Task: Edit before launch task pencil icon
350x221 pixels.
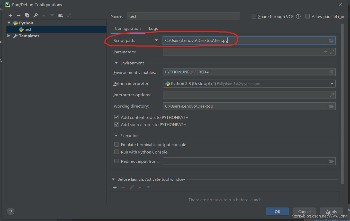Action: click(x=132, y=187)
